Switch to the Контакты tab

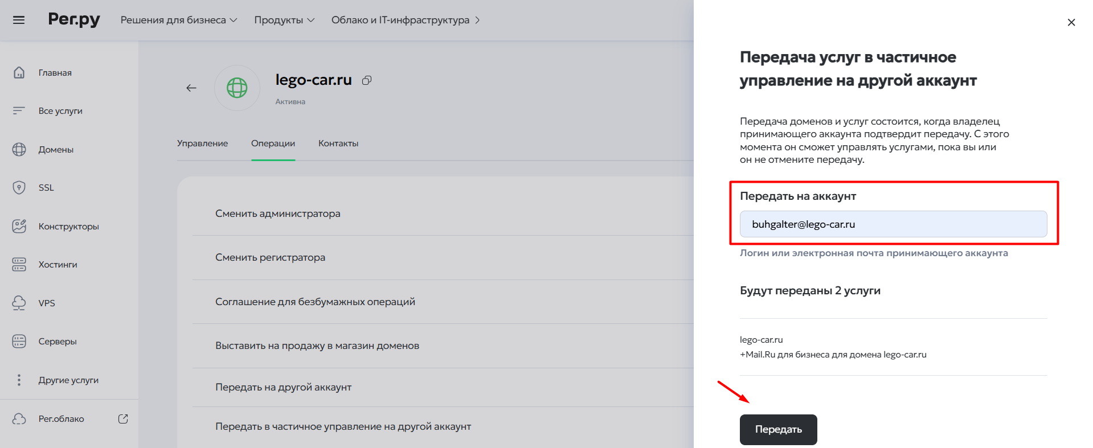tap(338, 143)
